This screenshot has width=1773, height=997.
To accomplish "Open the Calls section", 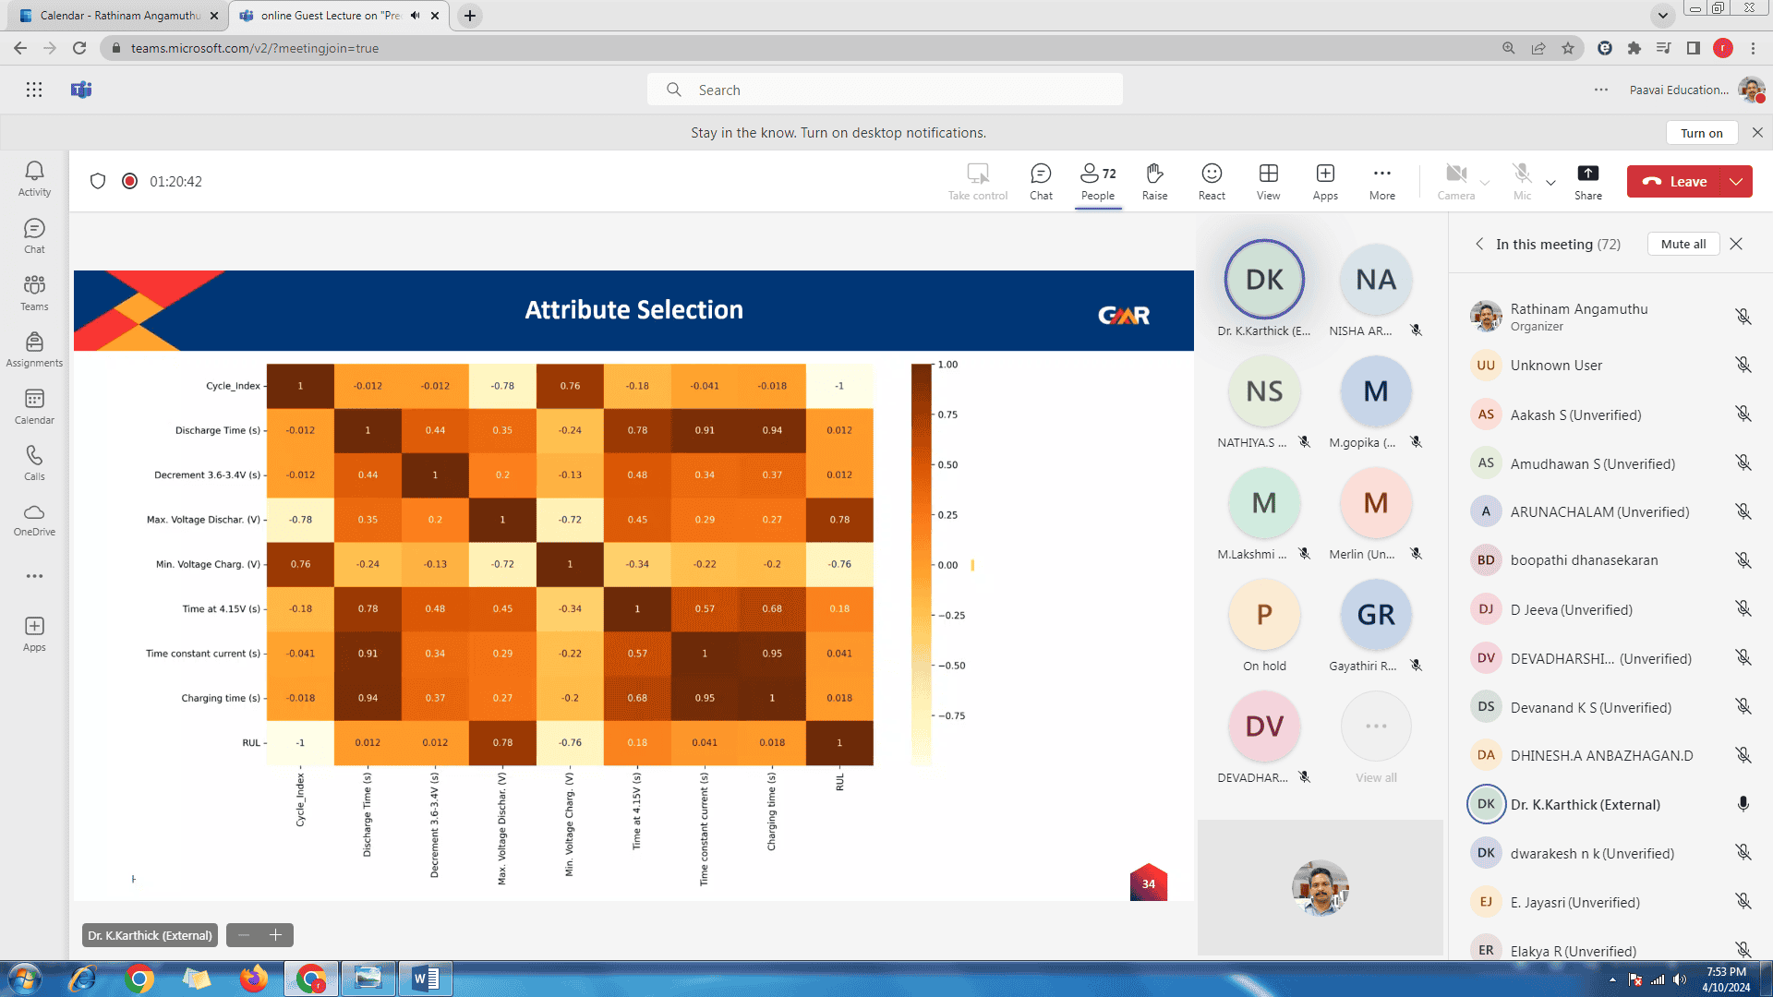I will click(34, 462).
